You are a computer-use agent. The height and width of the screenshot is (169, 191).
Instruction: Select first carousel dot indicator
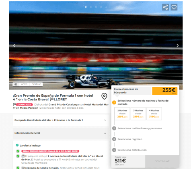86,7
